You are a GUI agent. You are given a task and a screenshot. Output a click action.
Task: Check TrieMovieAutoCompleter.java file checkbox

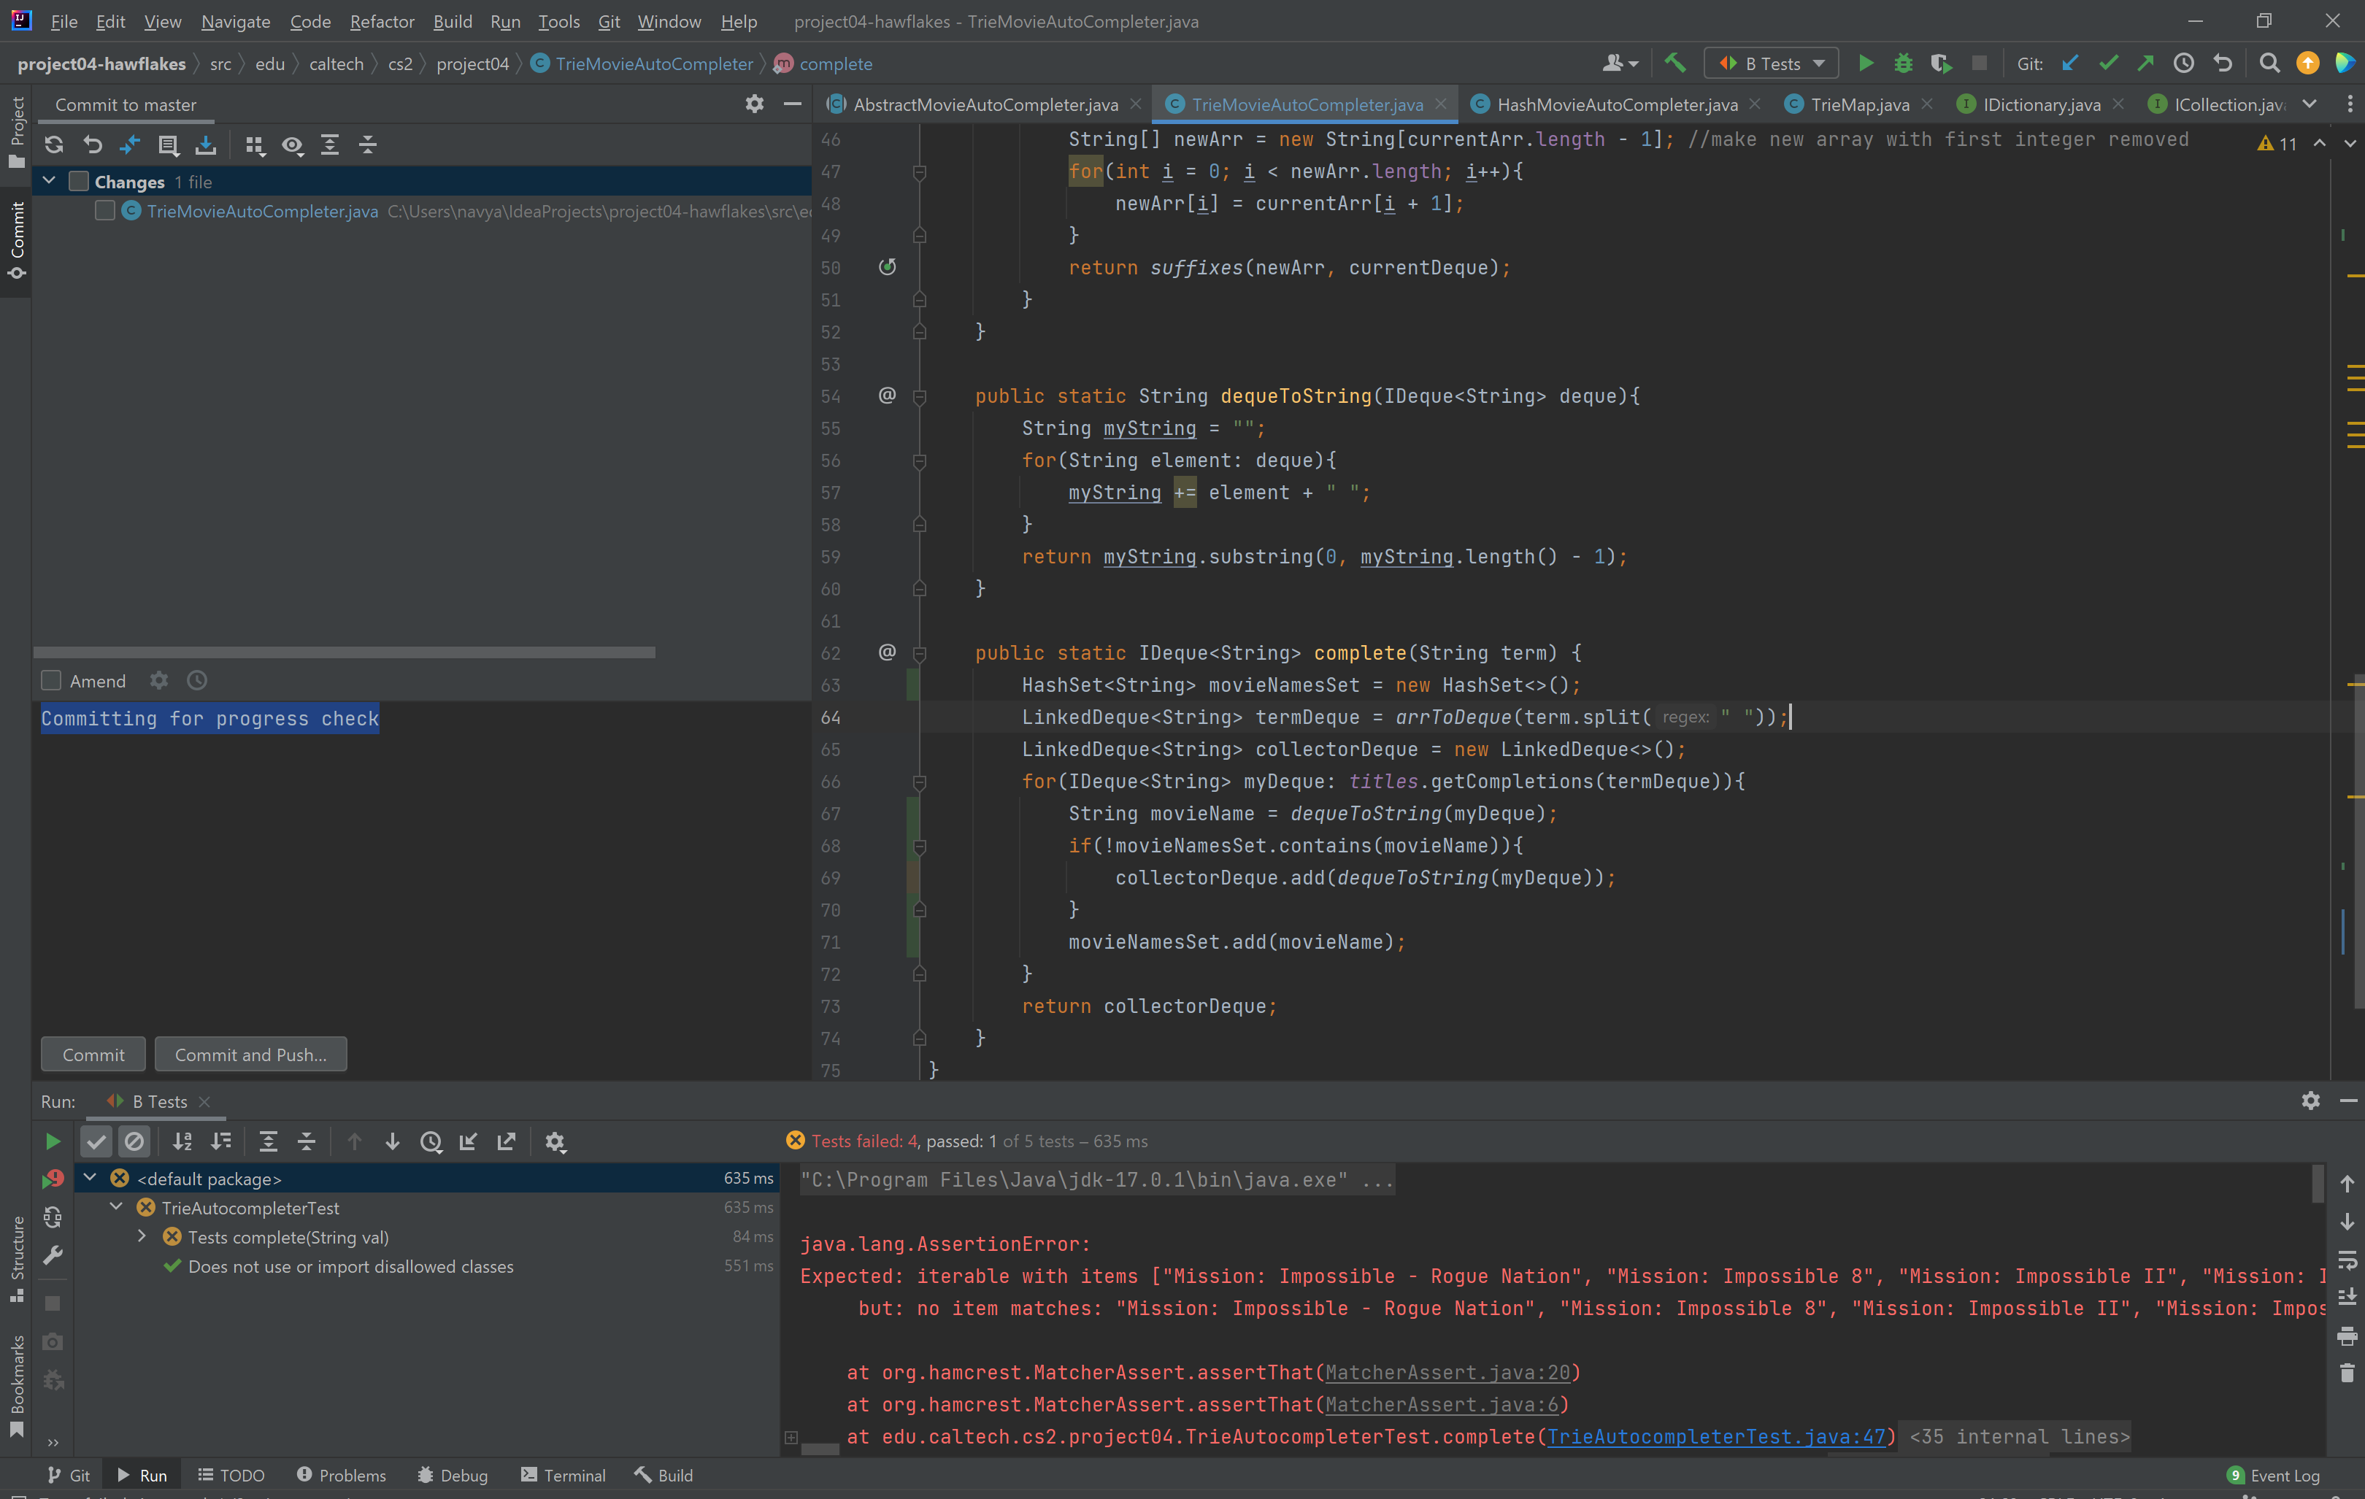[x=105, y=211]
